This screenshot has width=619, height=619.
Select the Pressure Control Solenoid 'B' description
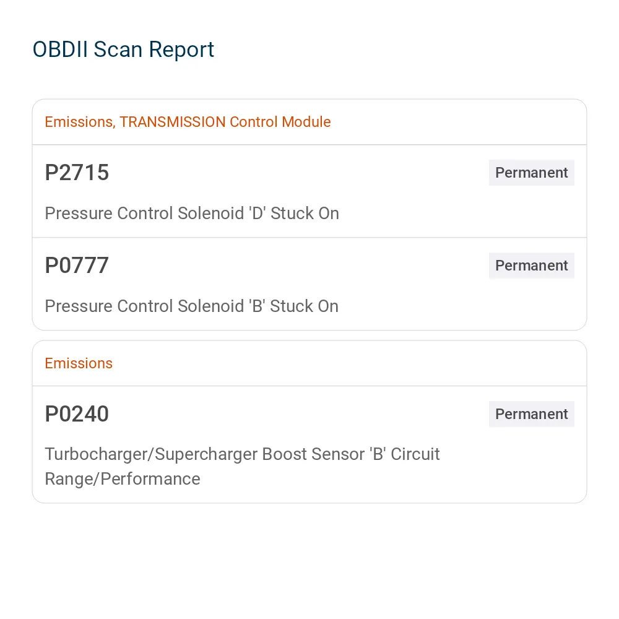point(191,306)
